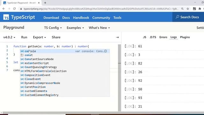Choose CloseEvent from suggestions
This screenshot has height=115, width=204.
65,79
